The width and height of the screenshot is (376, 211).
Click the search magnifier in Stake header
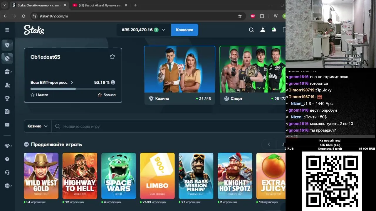coord(251,30)
